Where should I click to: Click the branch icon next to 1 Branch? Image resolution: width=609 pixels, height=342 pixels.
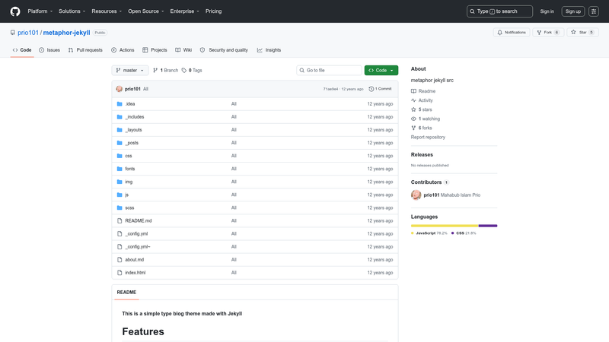click(155, 70)
